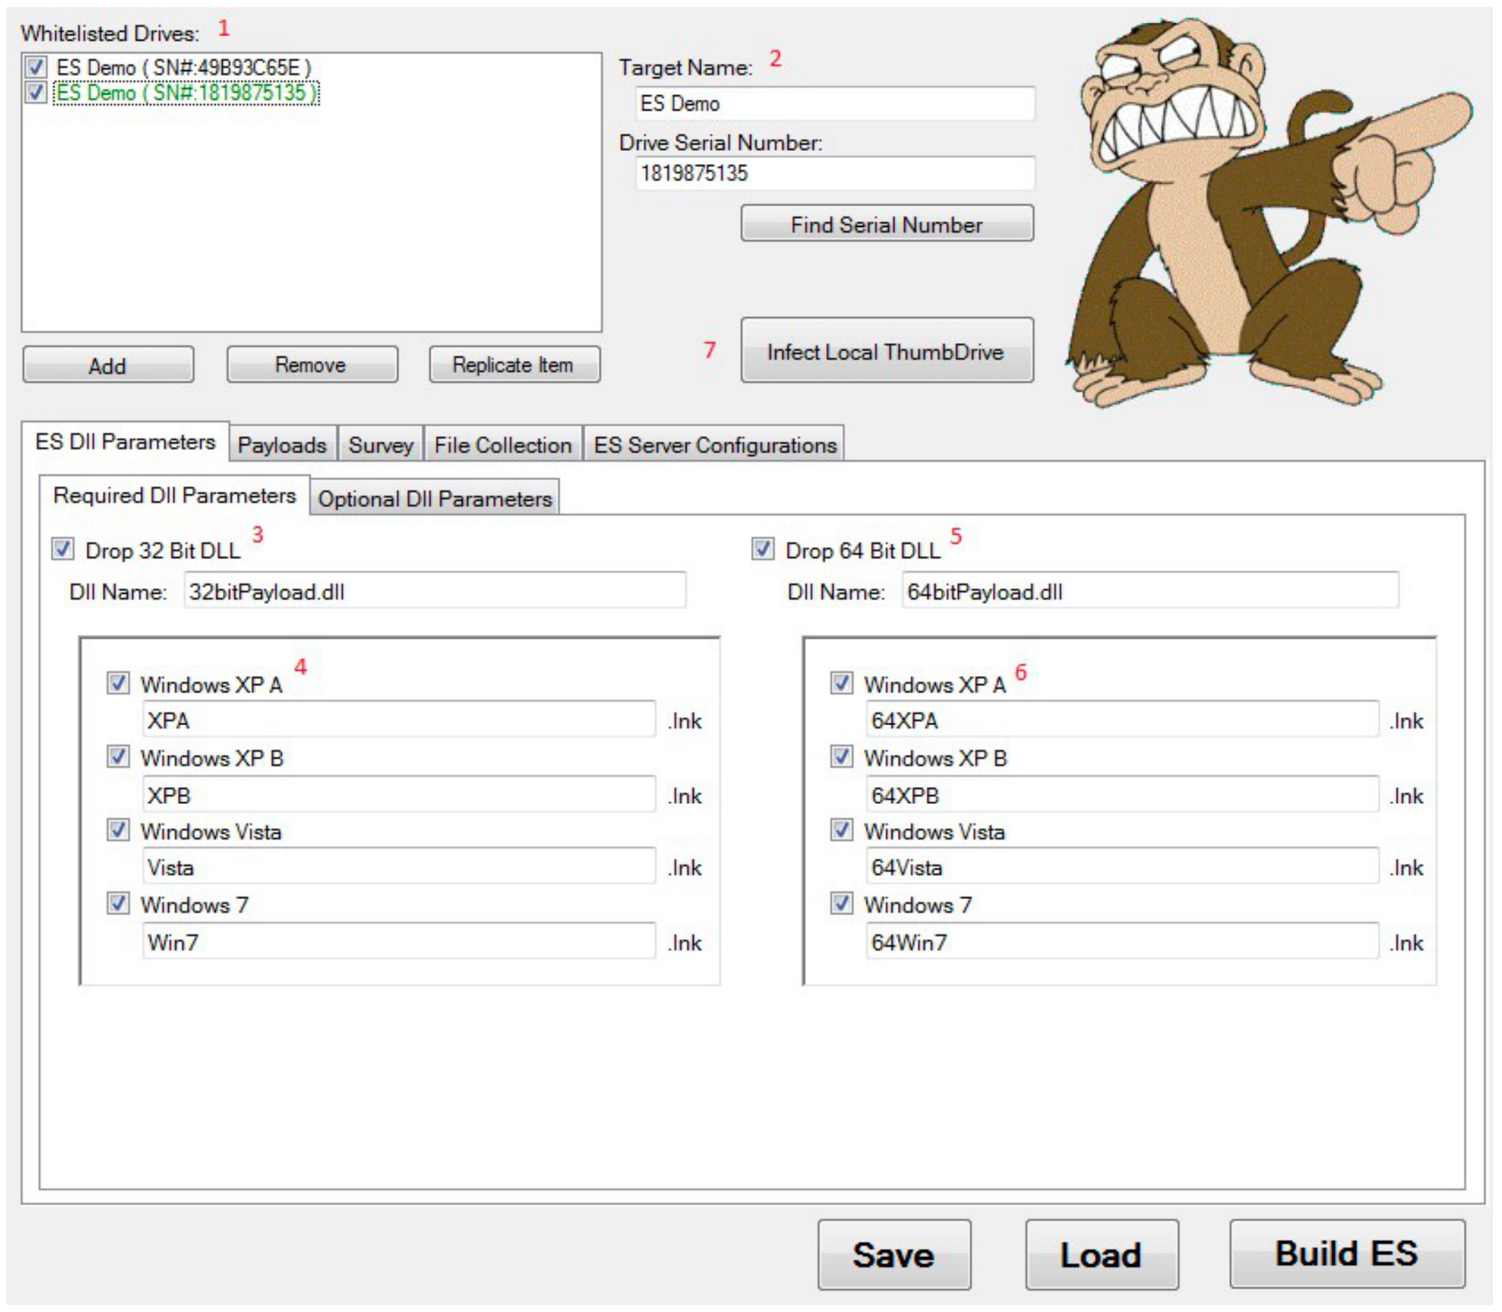Click Infect Local ThumbDrive button
Viewport: 1502px width, 1312px height.
pos(887,351)
